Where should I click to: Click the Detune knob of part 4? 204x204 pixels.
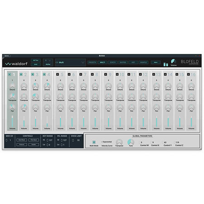pyautogui.click(x=47, y=86)
